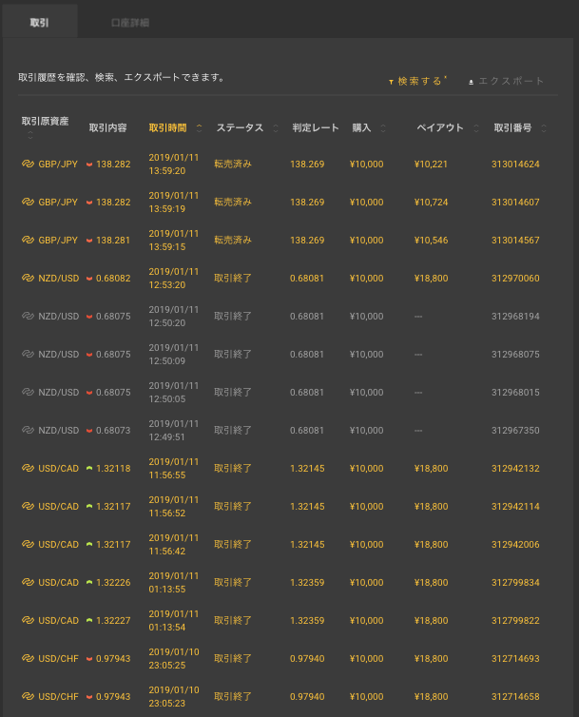This screenshot has height=717, width=579.
Task: Click the エクスポート download button
Action: [506, 82]
